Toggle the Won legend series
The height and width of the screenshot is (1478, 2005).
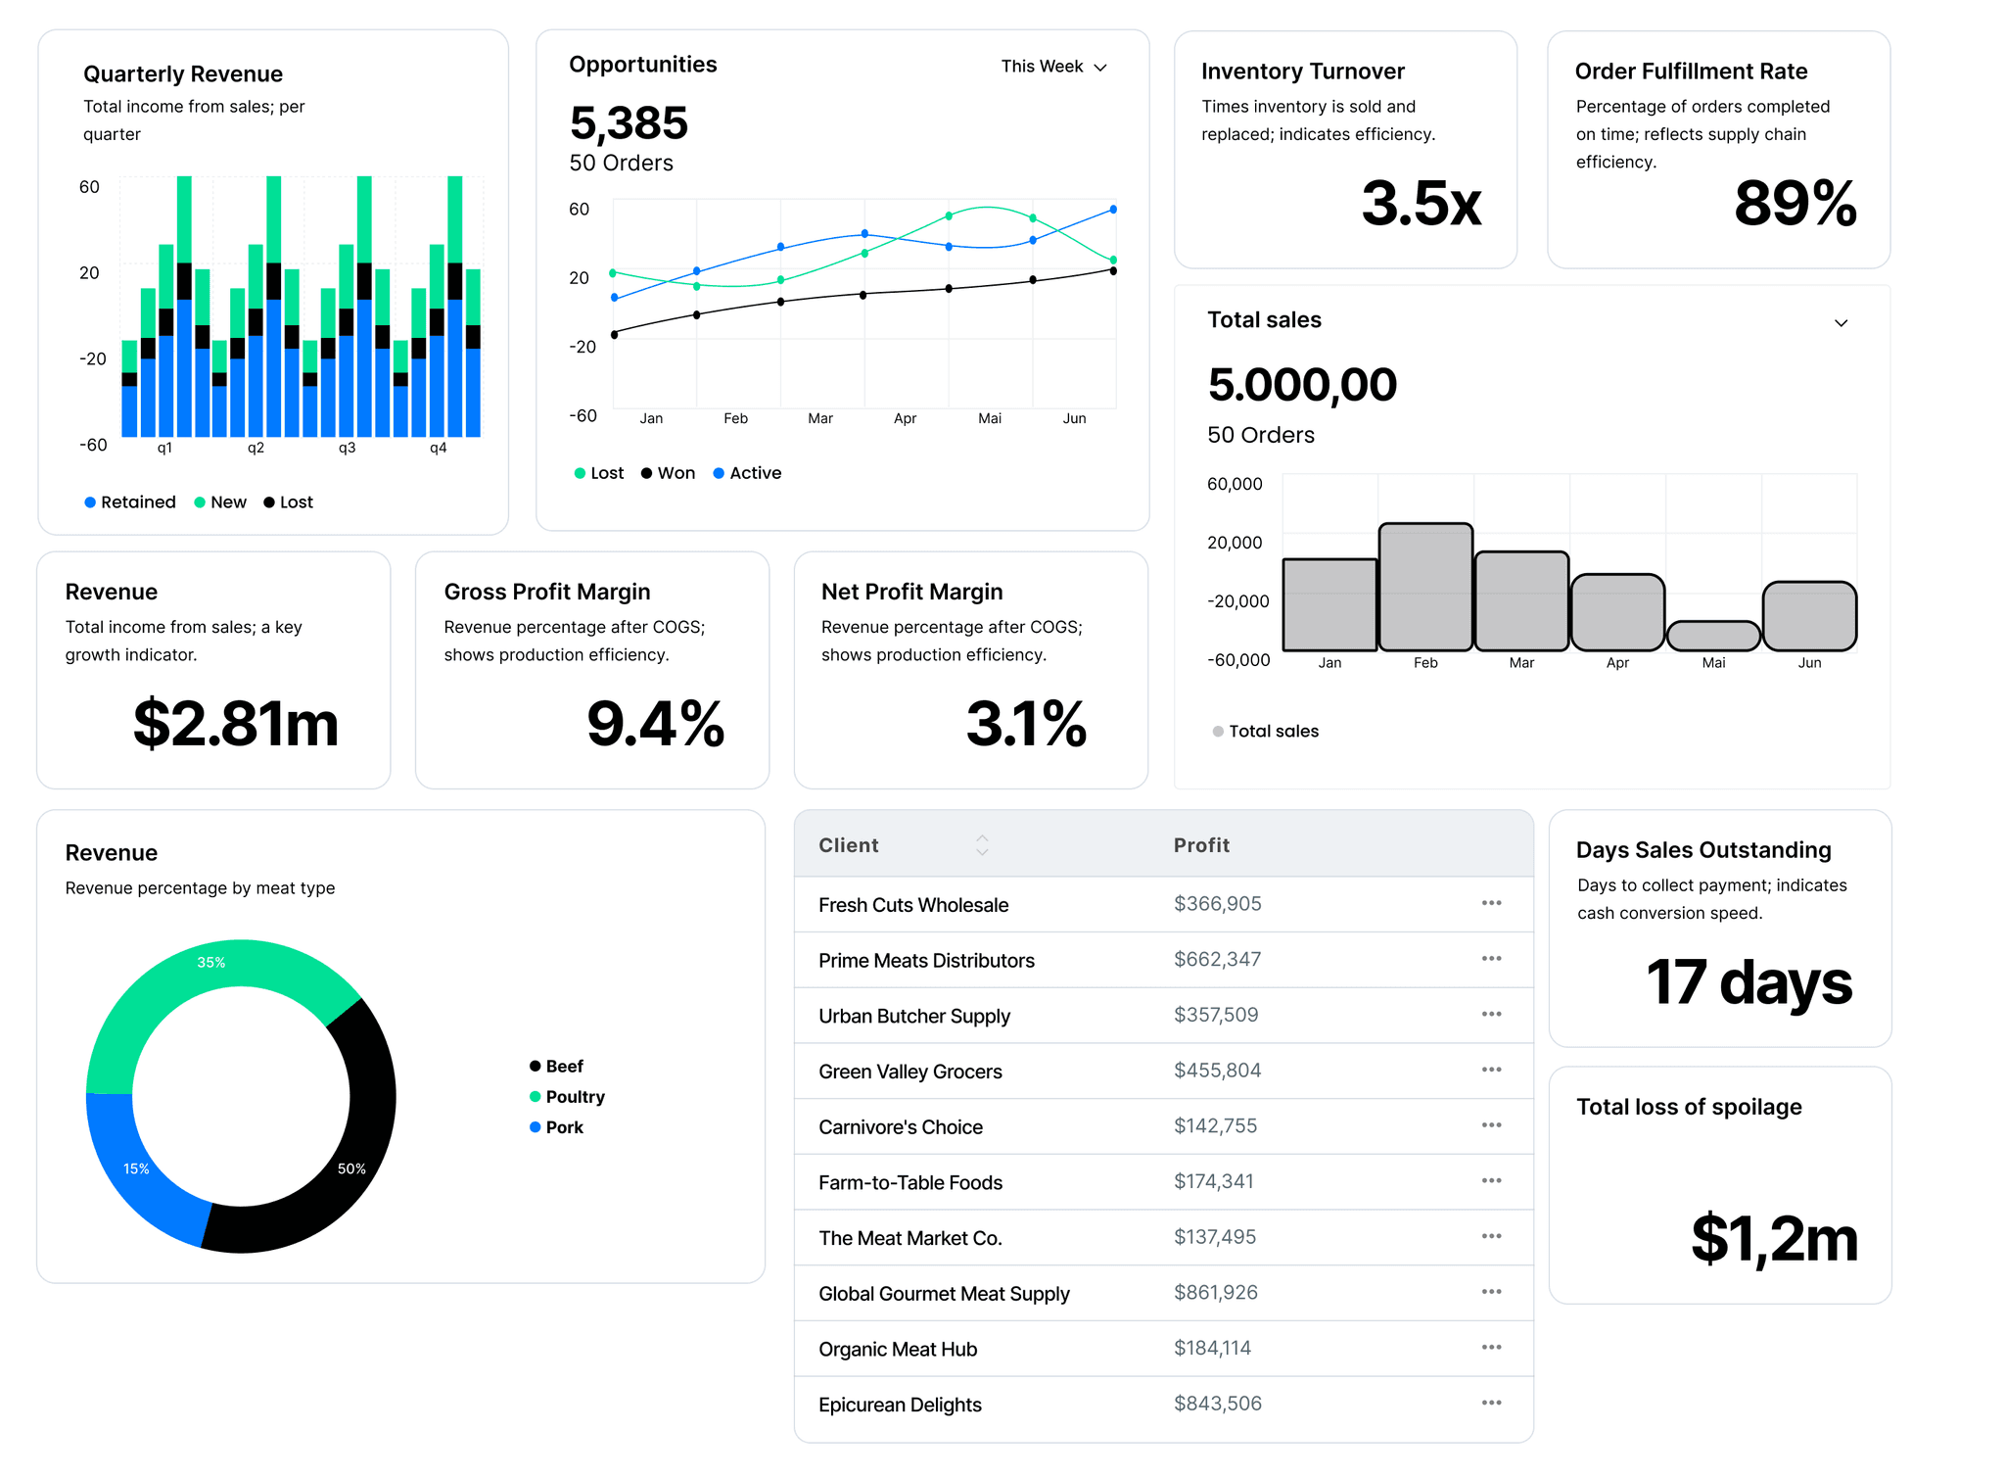pyautogui.click(x=668, y=473)
